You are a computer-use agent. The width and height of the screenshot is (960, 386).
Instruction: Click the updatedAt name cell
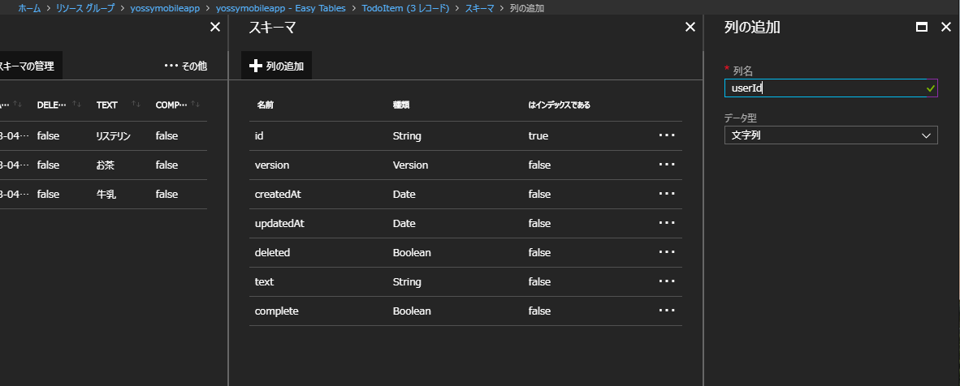[x=279, y=223]
